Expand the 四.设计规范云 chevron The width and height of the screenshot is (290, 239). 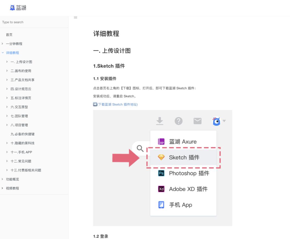pyautogui.click(x=7, y=89)
